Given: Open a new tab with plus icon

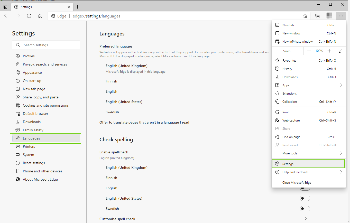Looking at the screenshot, I should 78,7.
